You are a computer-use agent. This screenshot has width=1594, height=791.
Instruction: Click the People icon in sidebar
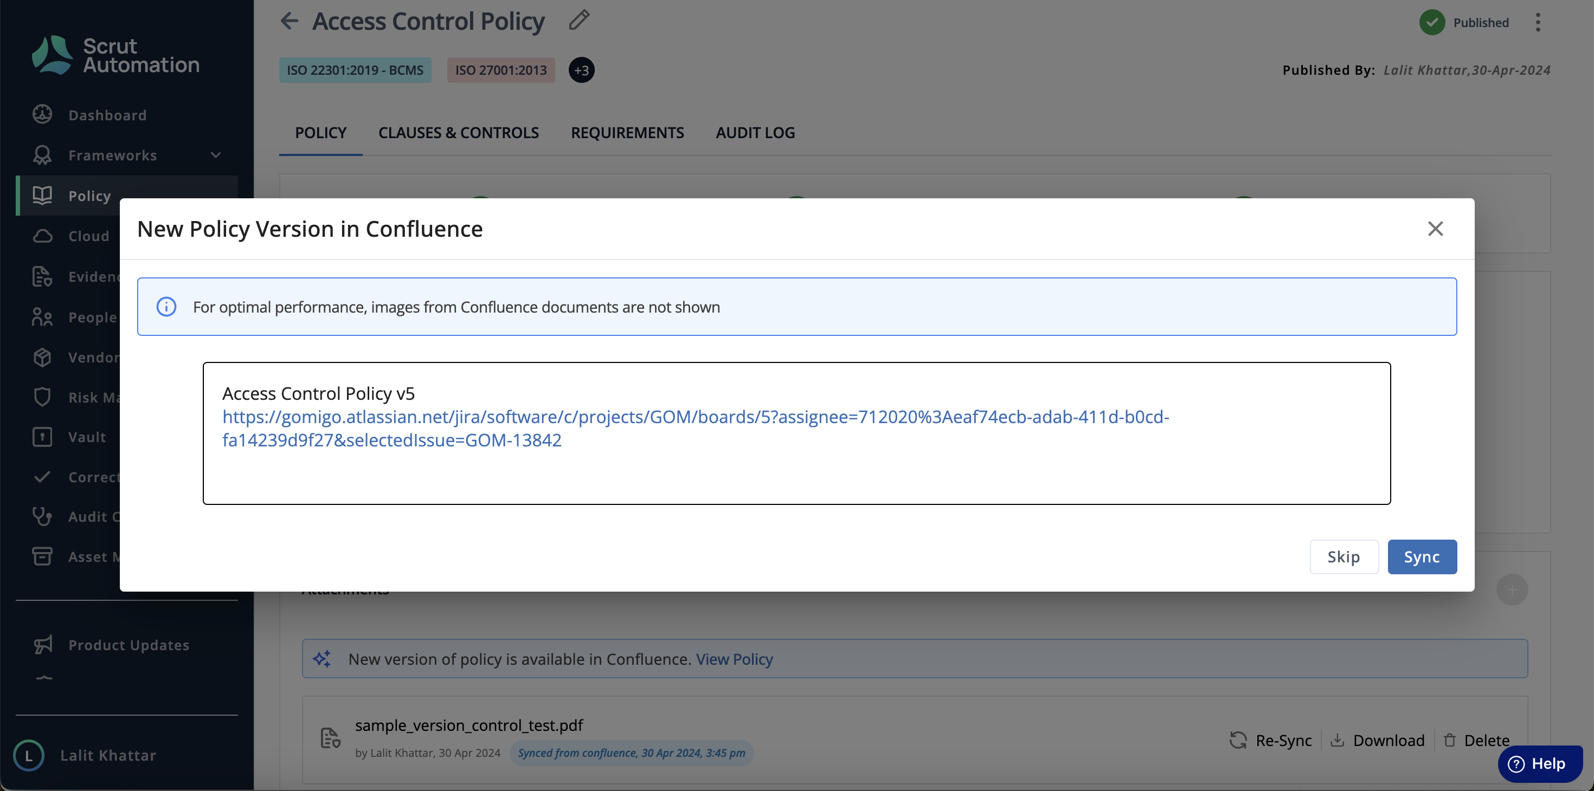[x=42, y=316]
